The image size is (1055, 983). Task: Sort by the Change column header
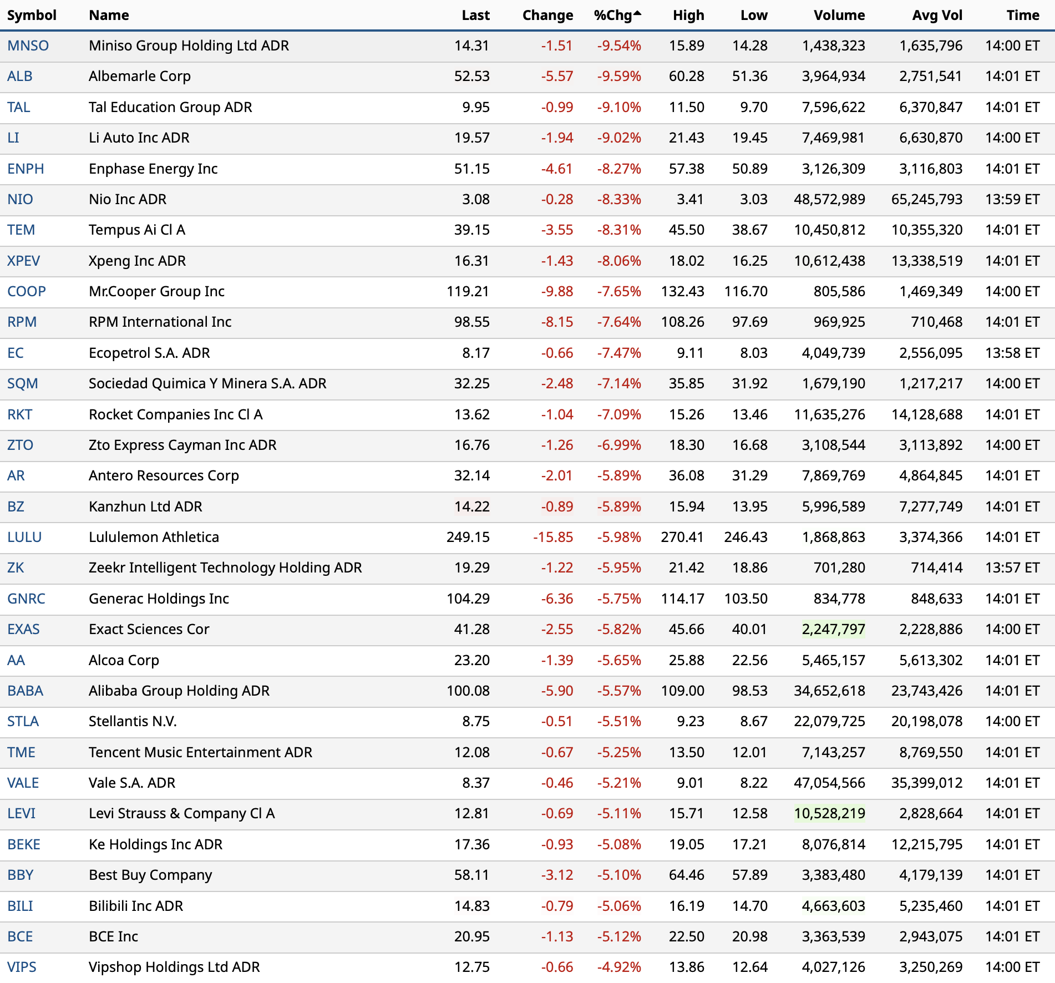[547, 16]
